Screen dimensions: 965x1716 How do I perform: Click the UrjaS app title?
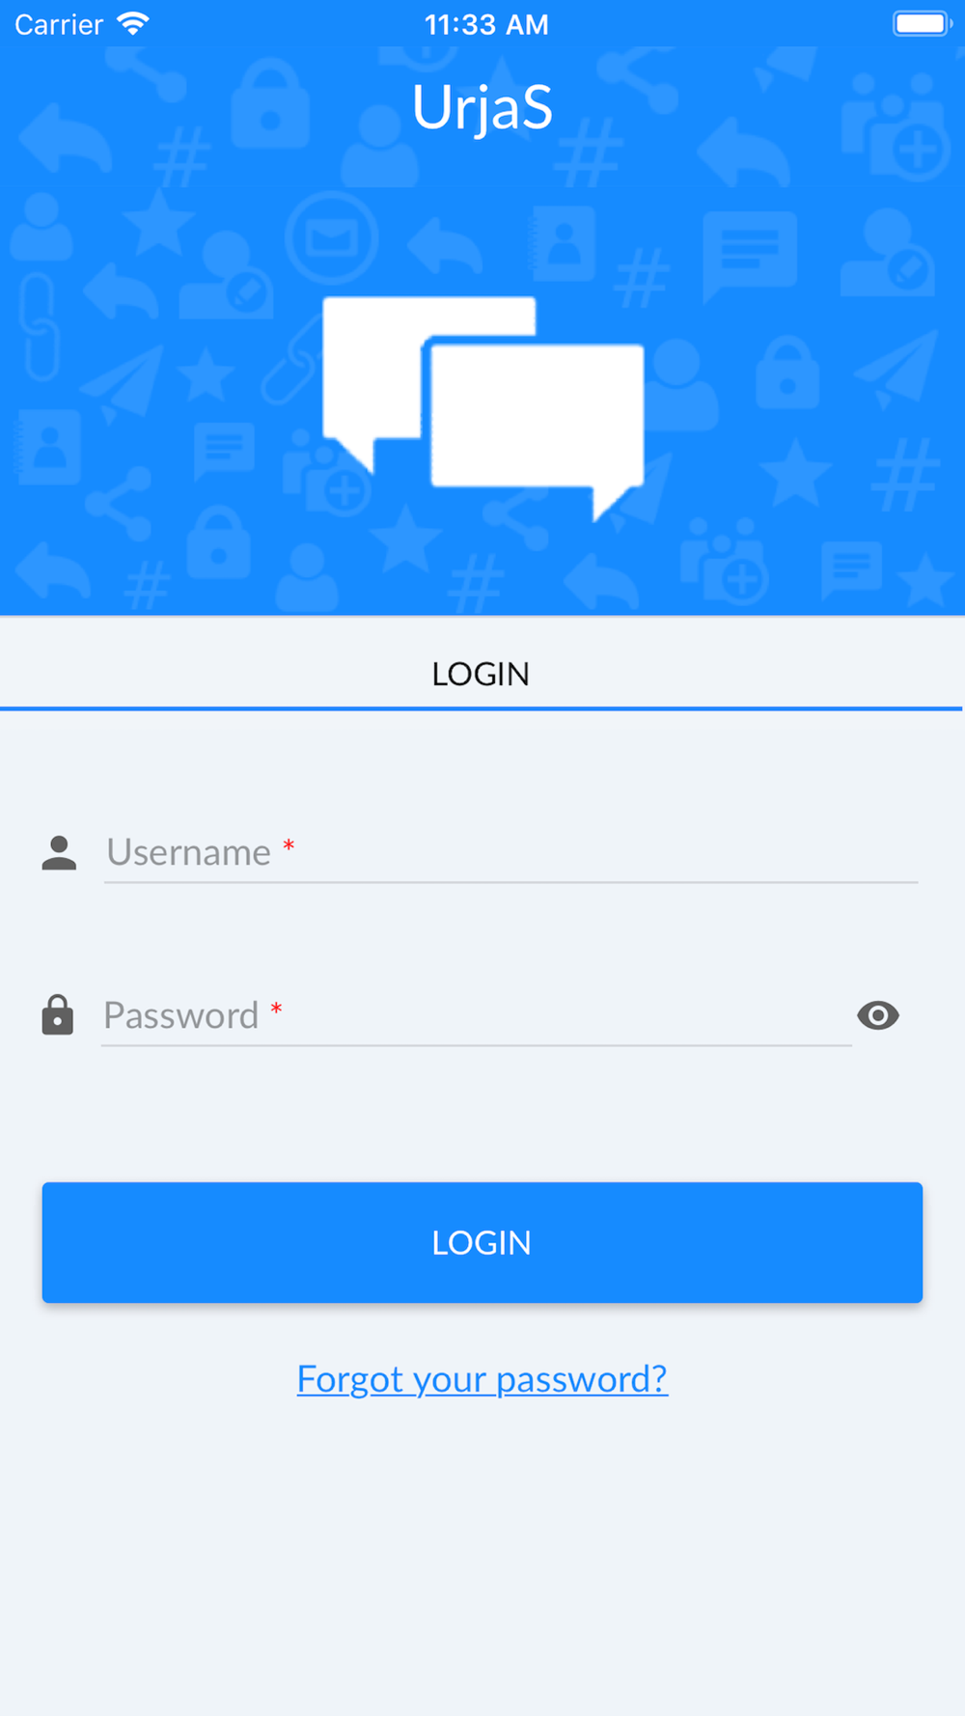tap(482, 106)
